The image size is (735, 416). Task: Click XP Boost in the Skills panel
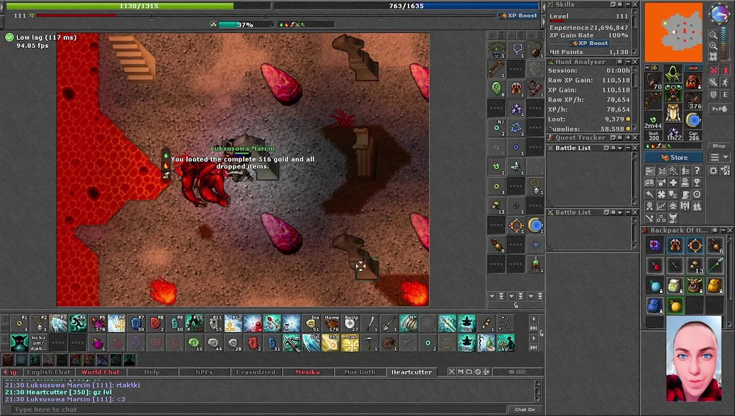(589, 43)
